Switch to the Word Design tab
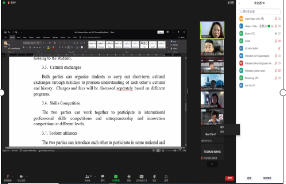Viewport: 286px width, 184px height. [31, 37]
